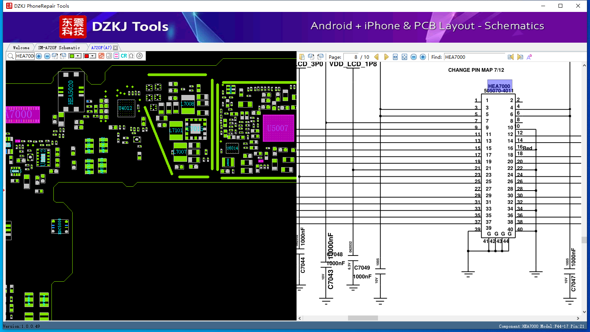Click the PCB layout zoom in button
This screenshot has width=590, height=332.
(39, 56)
